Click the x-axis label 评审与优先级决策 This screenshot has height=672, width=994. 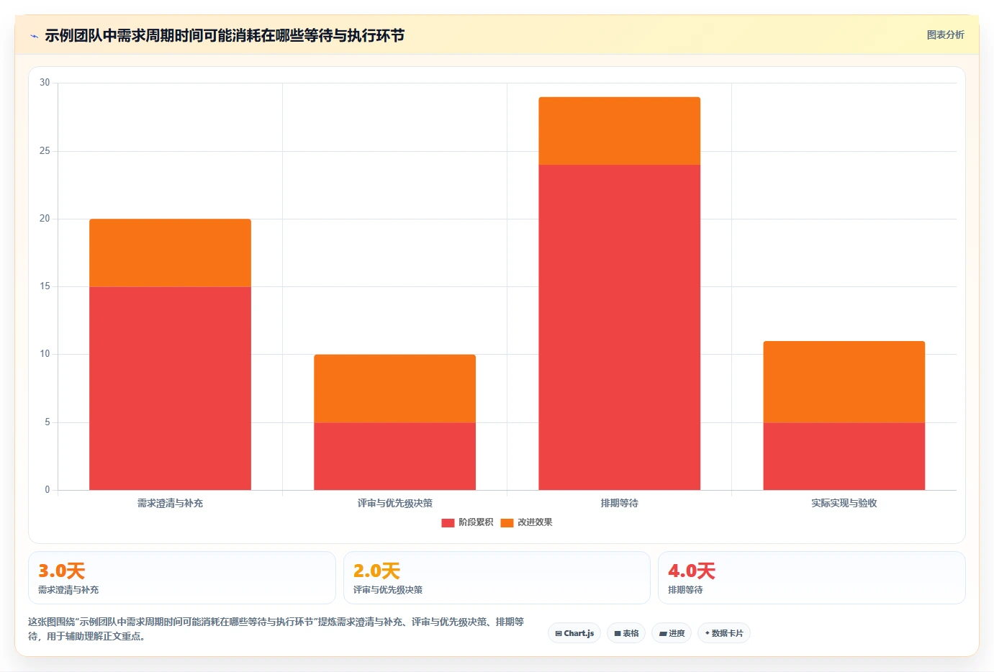(394, 503)
